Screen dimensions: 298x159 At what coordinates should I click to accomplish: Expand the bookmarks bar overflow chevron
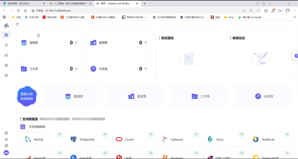point(295,17)
